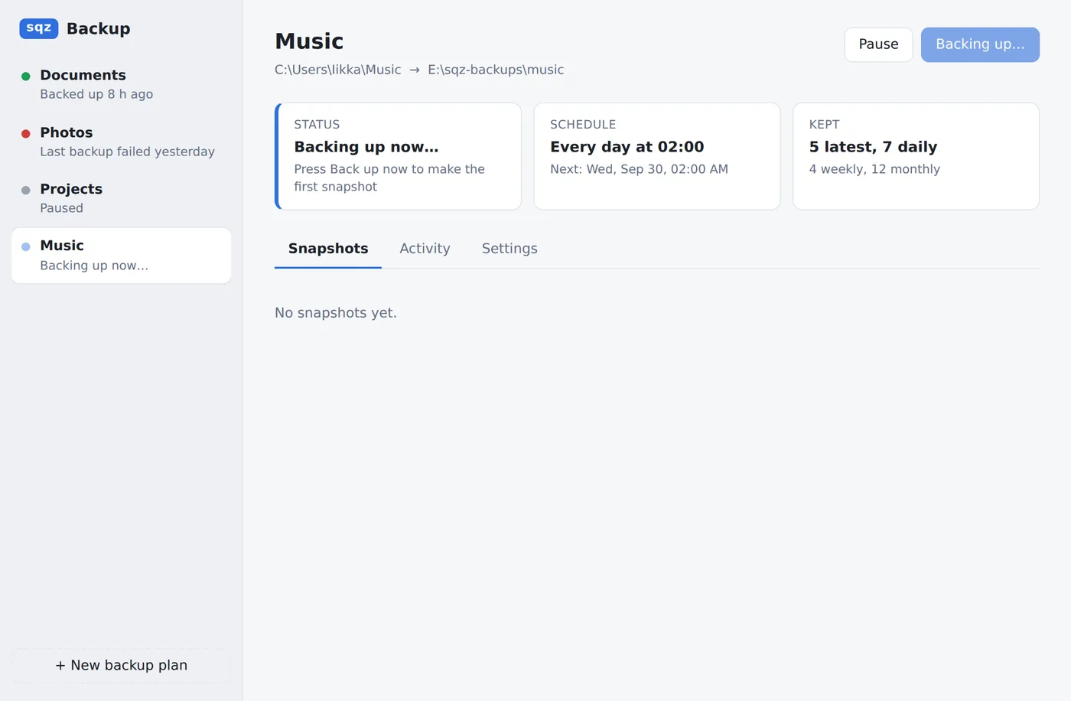Click the Backup app title text
This screenshot has height=701, width=1071.
point(98,28)
